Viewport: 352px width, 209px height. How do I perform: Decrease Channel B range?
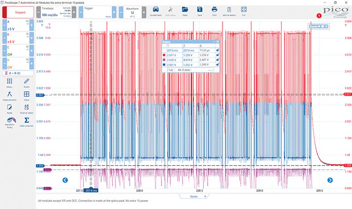[x=4, y=38]
